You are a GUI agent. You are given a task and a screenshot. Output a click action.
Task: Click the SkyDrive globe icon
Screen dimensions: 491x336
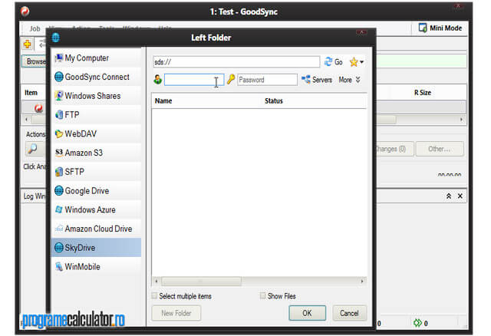(59, 248)
